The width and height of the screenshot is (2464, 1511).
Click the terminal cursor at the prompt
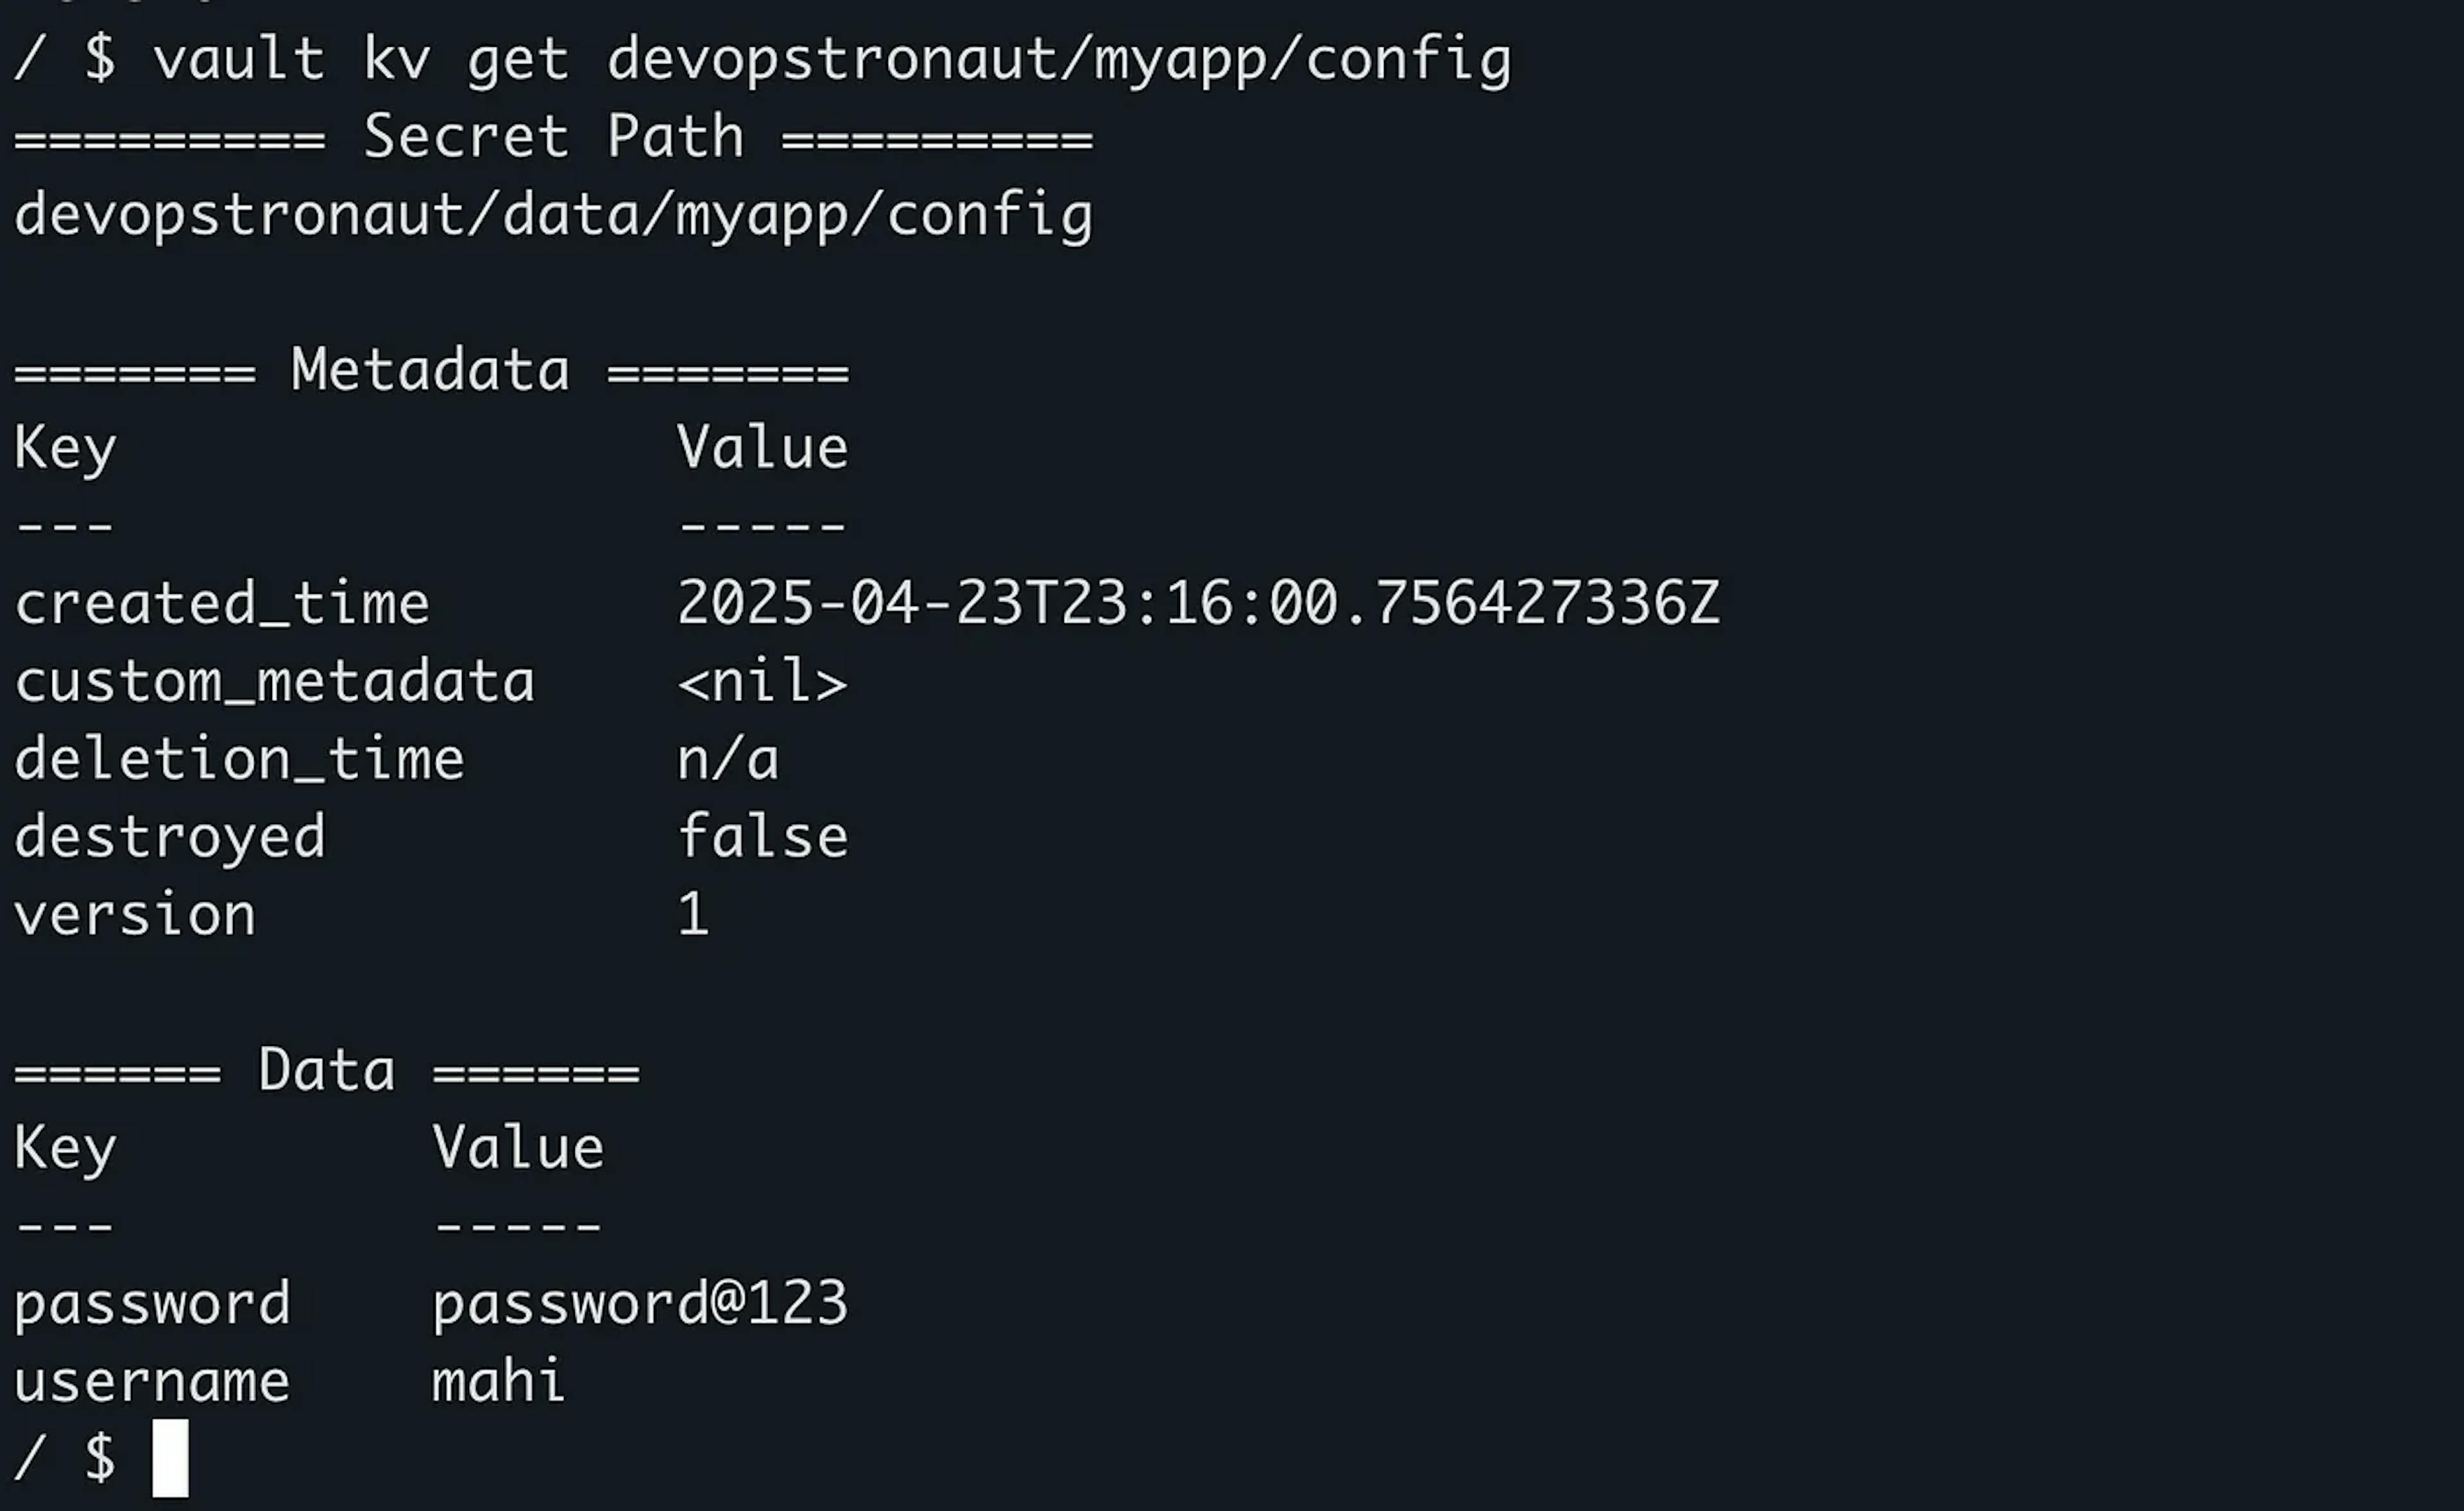170,1458
